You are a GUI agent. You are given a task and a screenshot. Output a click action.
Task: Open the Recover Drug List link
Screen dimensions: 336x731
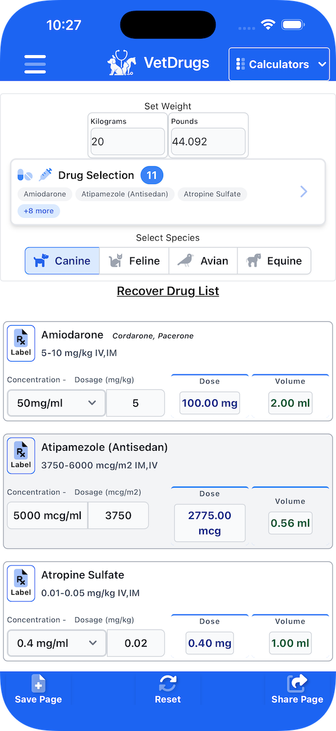coord(168,291)
